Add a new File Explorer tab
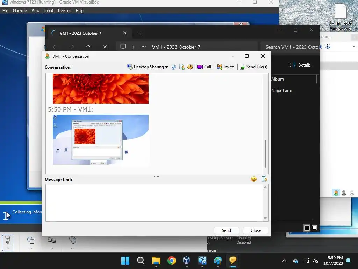358x269 pixels. click(x=140, y=33)
